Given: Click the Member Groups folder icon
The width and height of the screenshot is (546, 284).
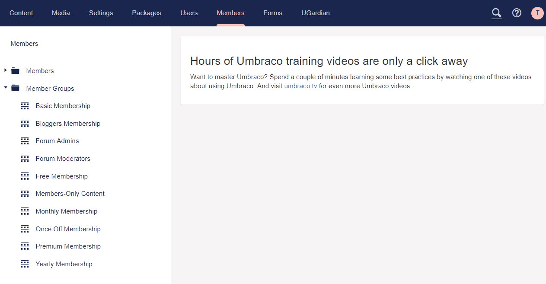Looking at the screenshot, I should (16, 89).
